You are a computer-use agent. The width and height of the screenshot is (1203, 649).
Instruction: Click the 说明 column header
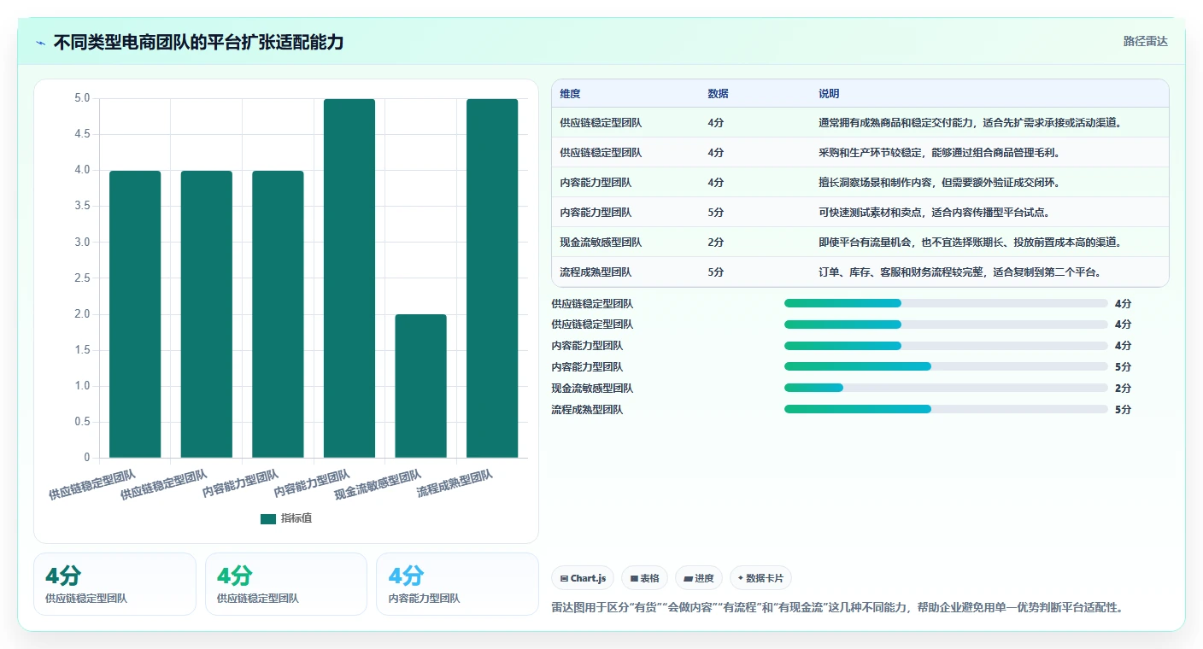(x=829, y=94)
